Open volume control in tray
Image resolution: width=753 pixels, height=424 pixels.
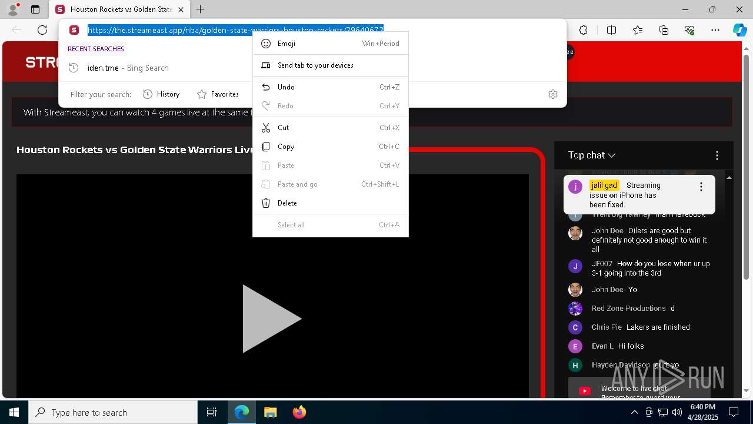pyautogui.click(x=677, y=412)
